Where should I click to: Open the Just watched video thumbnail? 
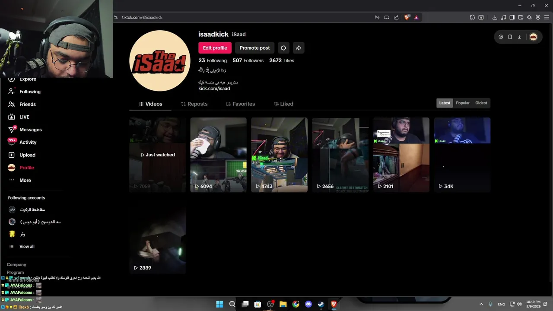[x=157, y=155]
